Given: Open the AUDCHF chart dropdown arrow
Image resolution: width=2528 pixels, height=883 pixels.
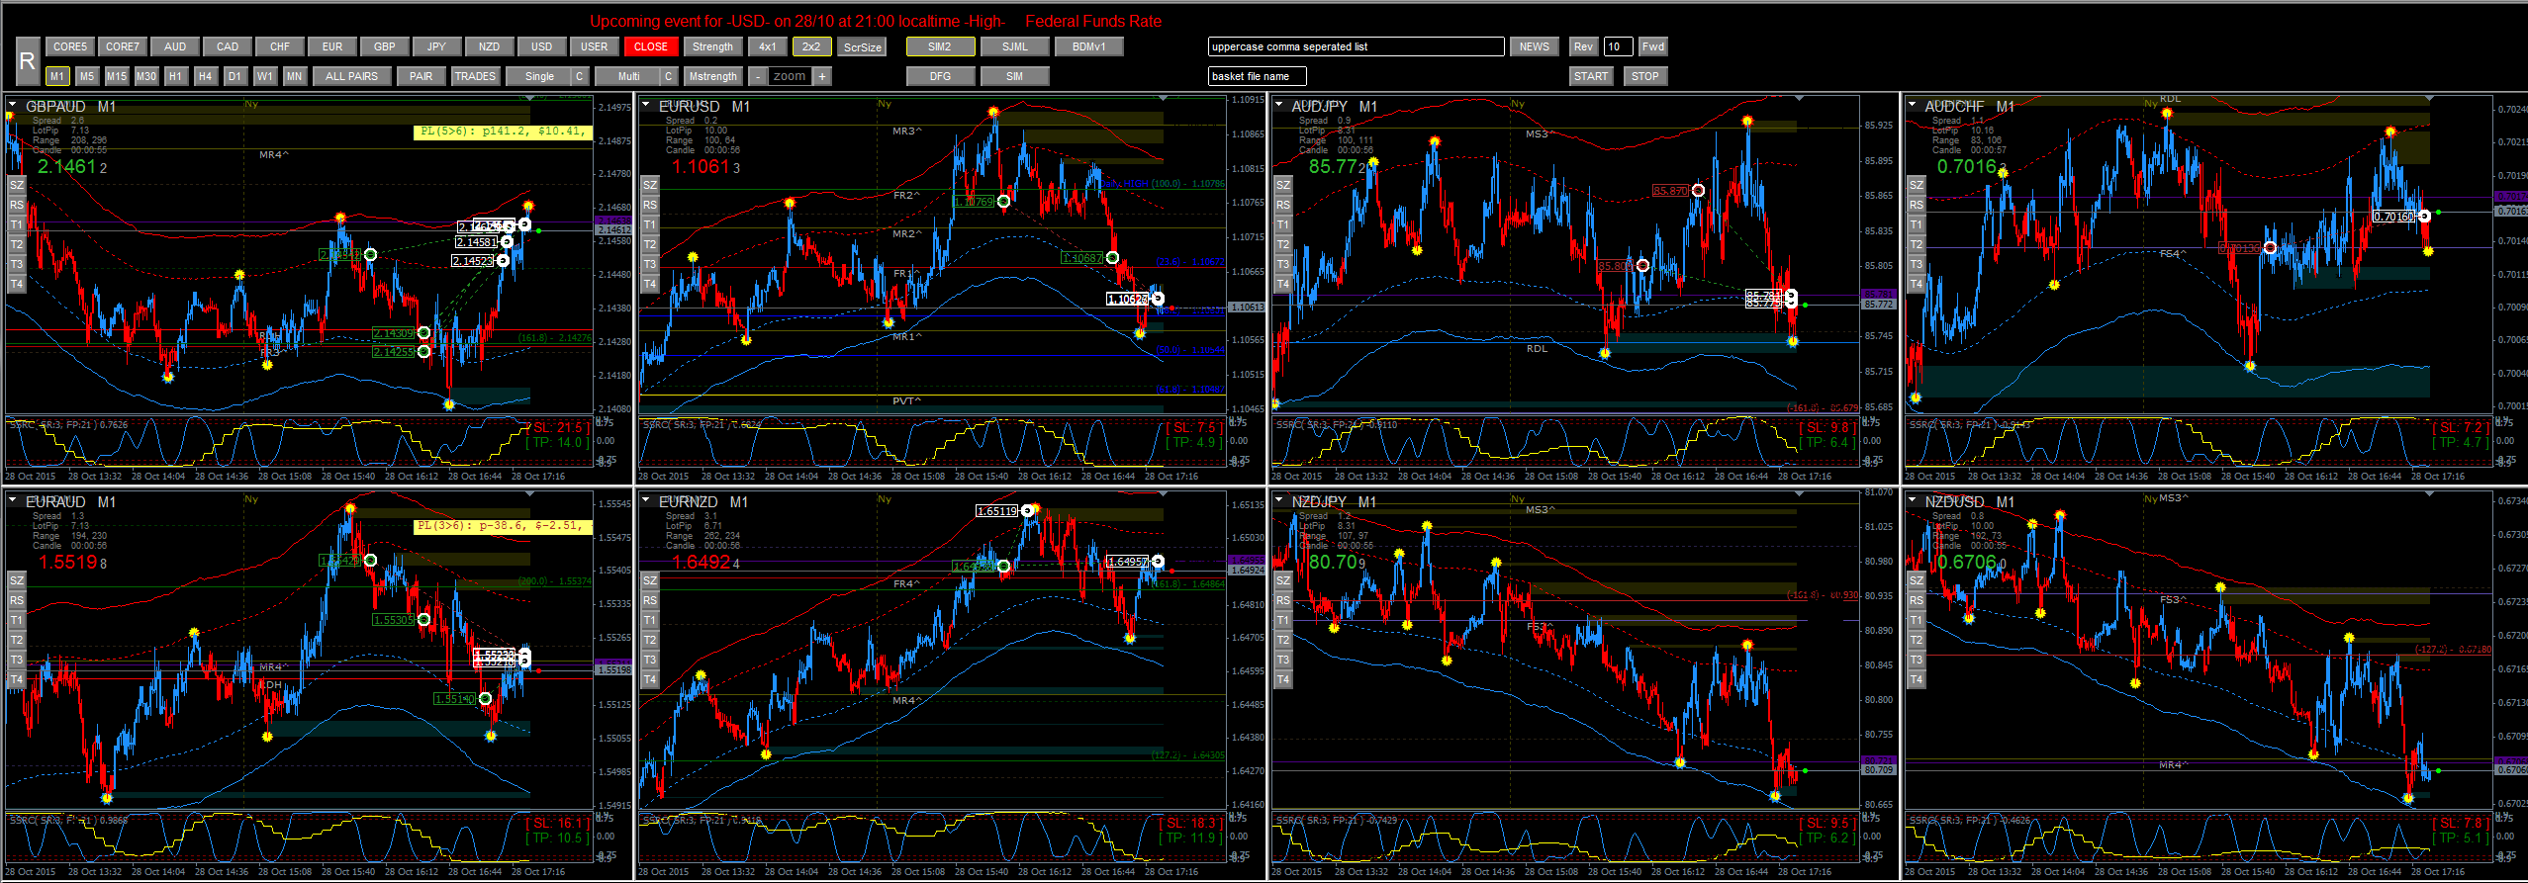Looking at the screenshot, I should pos(1912,104).
